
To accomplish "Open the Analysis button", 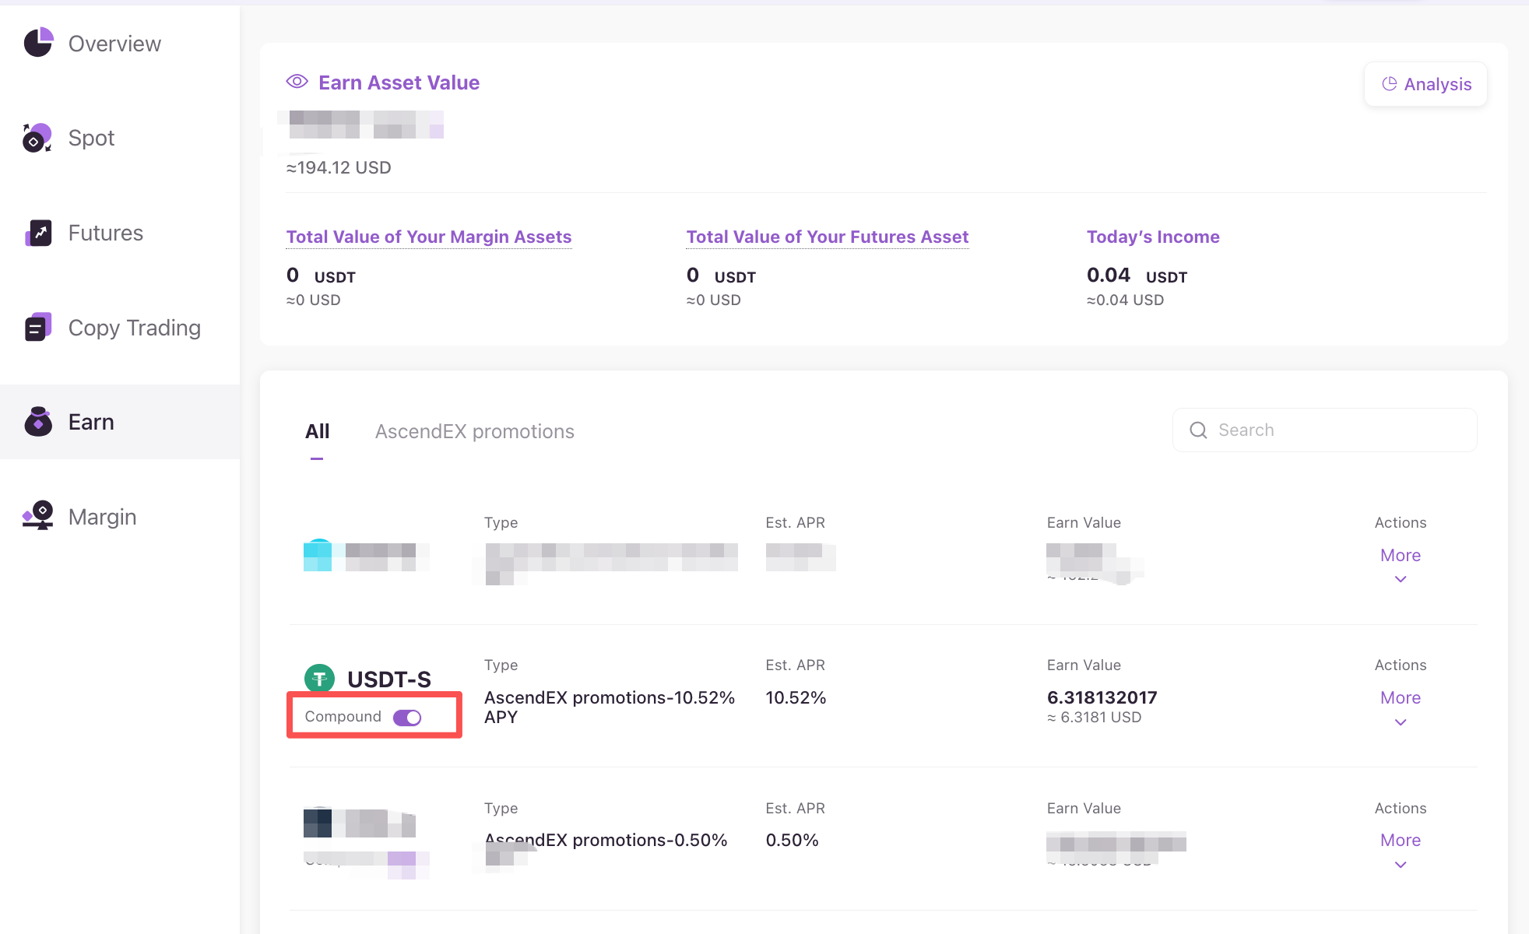I will pyautogui.click(x=1425, y=84).
